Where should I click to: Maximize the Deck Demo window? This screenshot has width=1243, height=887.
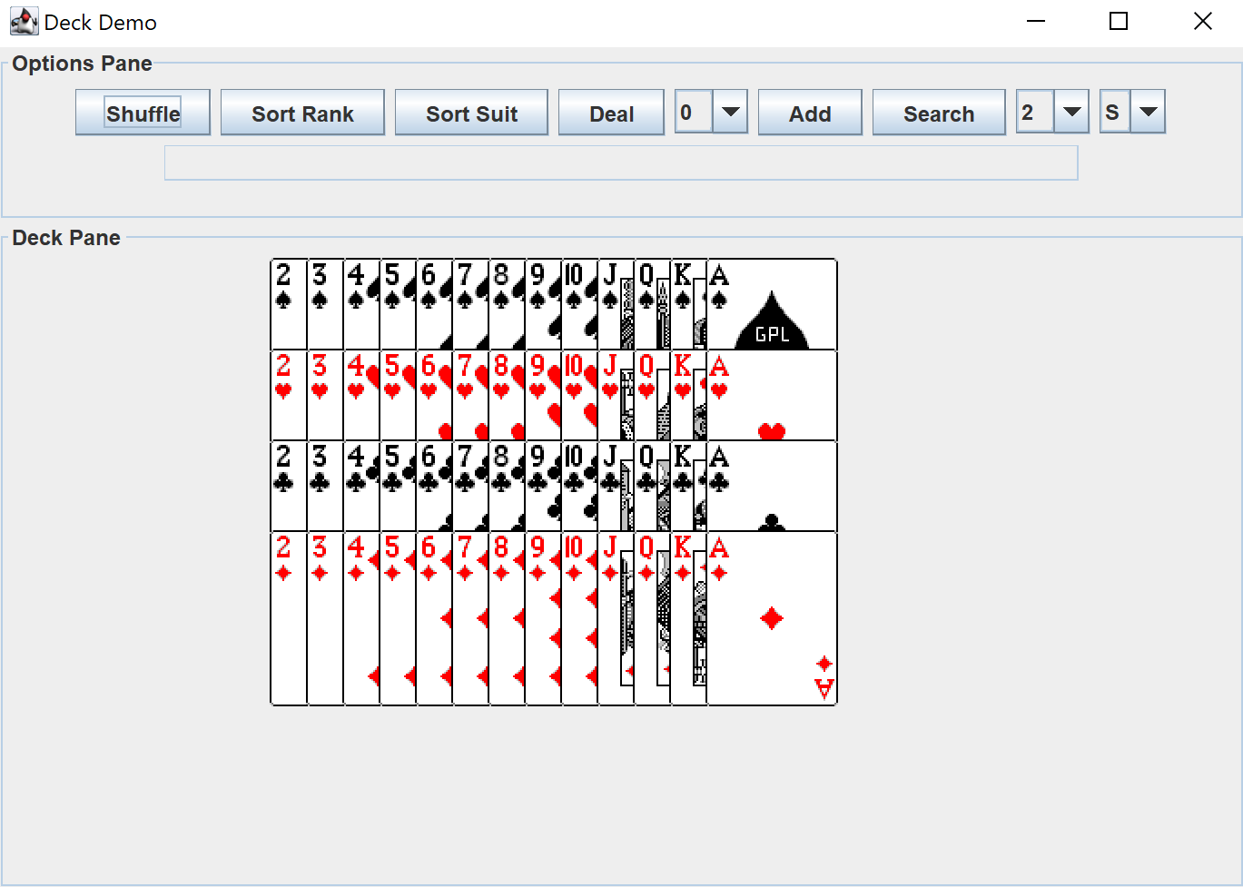(1119, 22)
